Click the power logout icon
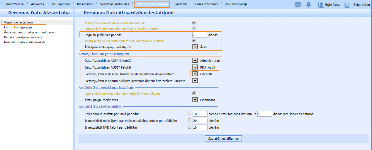 click(347, 4)
